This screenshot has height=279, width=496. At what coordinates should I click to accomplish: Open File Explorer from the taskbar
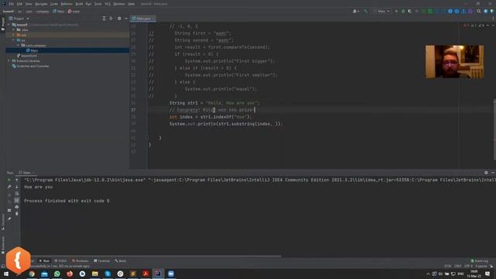95,274
